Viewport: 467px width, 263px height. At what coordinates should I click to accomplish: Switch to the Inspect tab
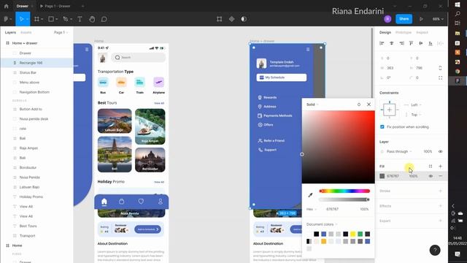(x=422, y=32)
